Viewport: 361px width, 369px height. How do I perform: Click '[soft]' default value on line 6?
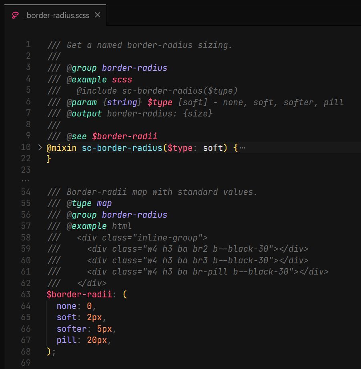click(x=193, y=102)
